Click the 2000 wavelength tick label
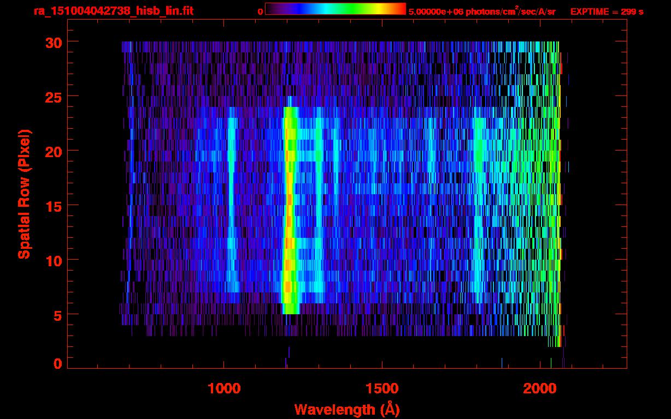Screen dimensions: 671x419 click(540, 388)
